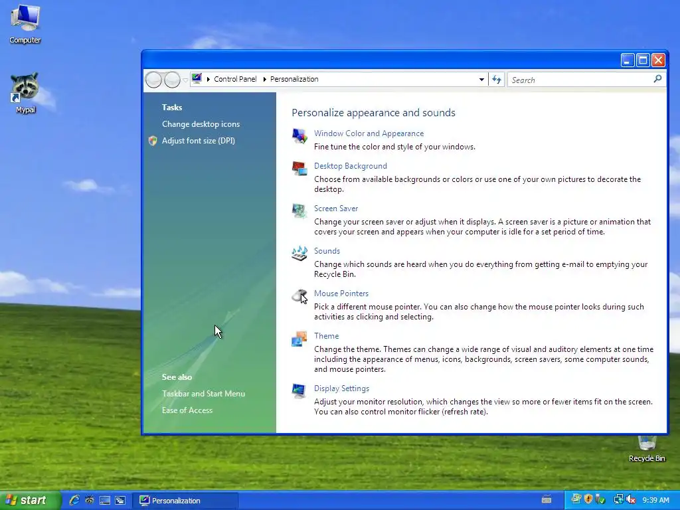
Task: Click the keyboard icon on the taskbar
Action: pos(547,499)
